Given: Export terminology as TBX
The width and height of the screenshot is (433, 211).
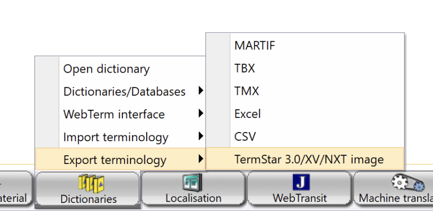Looking at the screenshot, I should coord(305,68).
